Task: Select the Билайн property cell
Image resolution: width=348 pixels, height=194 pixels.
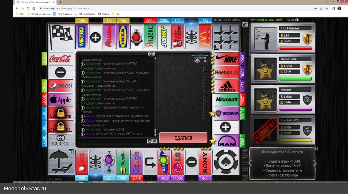Action: pos(123,162)
